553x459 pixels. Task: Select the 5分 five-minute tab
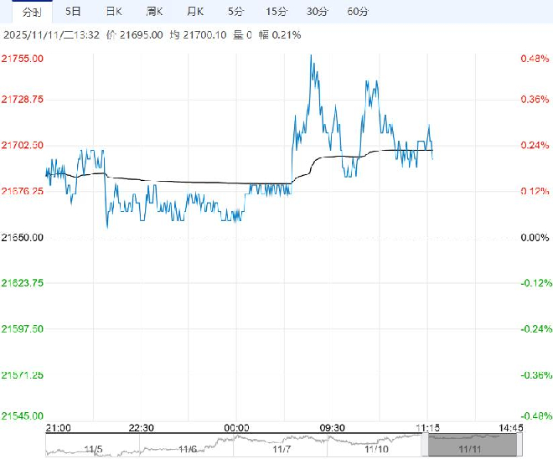(x=235, y=11)
